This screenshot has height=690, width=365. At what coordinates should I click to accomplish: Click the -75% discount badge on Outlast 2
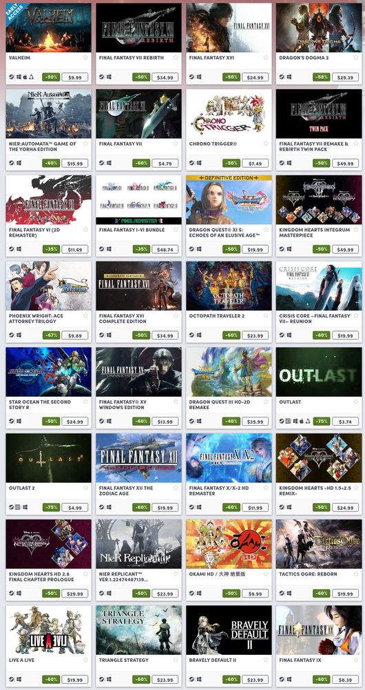[51, 507]
